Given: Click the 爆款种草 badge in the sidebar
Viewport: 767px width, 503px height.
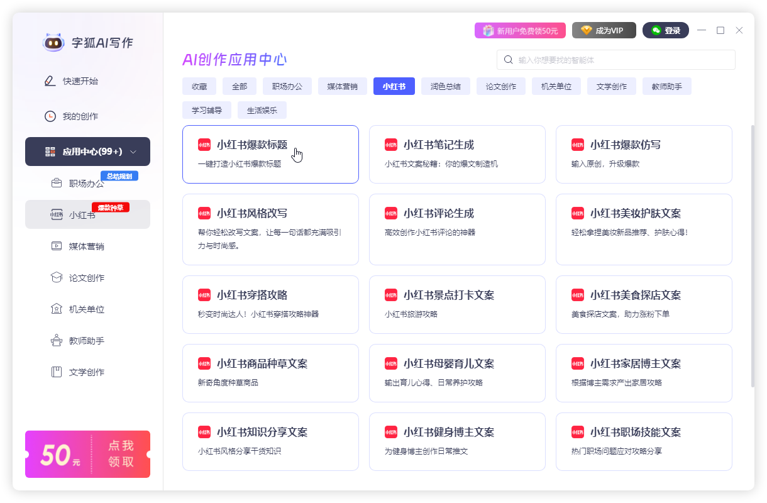Looking at the screenshot, I should pos(111,207).
